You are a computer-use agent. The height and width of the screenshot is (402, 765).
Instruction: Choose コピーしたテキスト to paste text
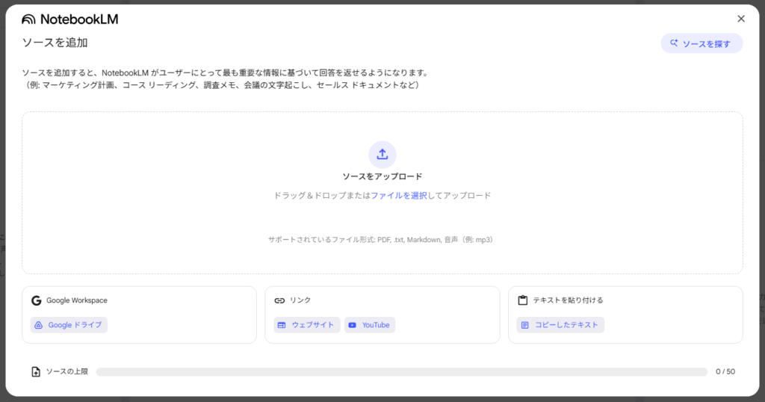tap(560, 325)
